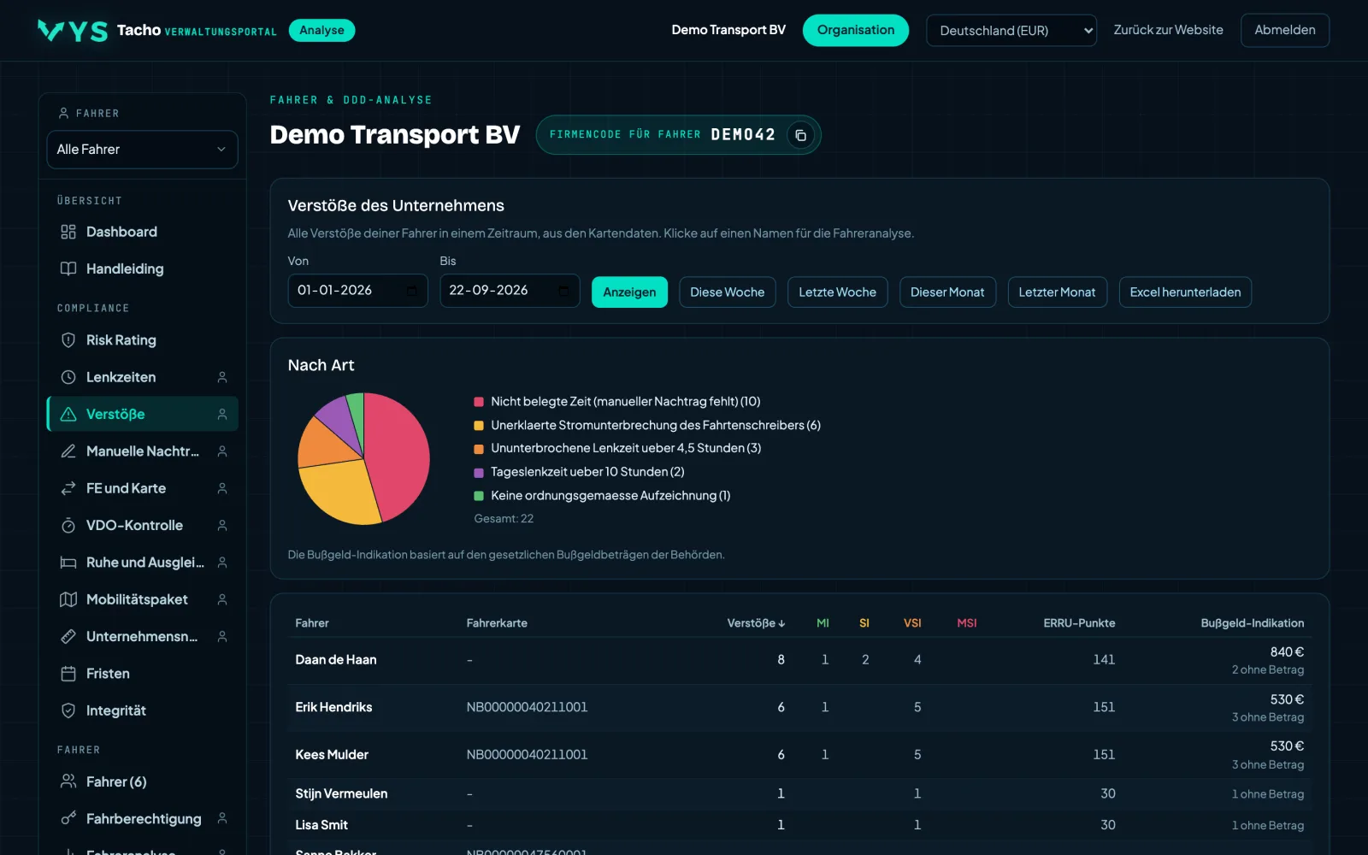Click the Fristen calendar icon
Screen dimensions: 1368x855
pyautogui.click(x=68, y=674)
